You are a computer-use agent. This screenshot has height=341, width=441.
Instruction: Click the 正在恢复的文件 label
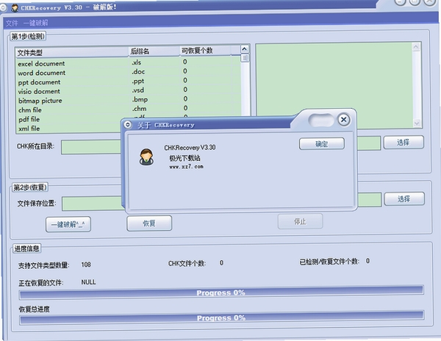click(41, 283)
